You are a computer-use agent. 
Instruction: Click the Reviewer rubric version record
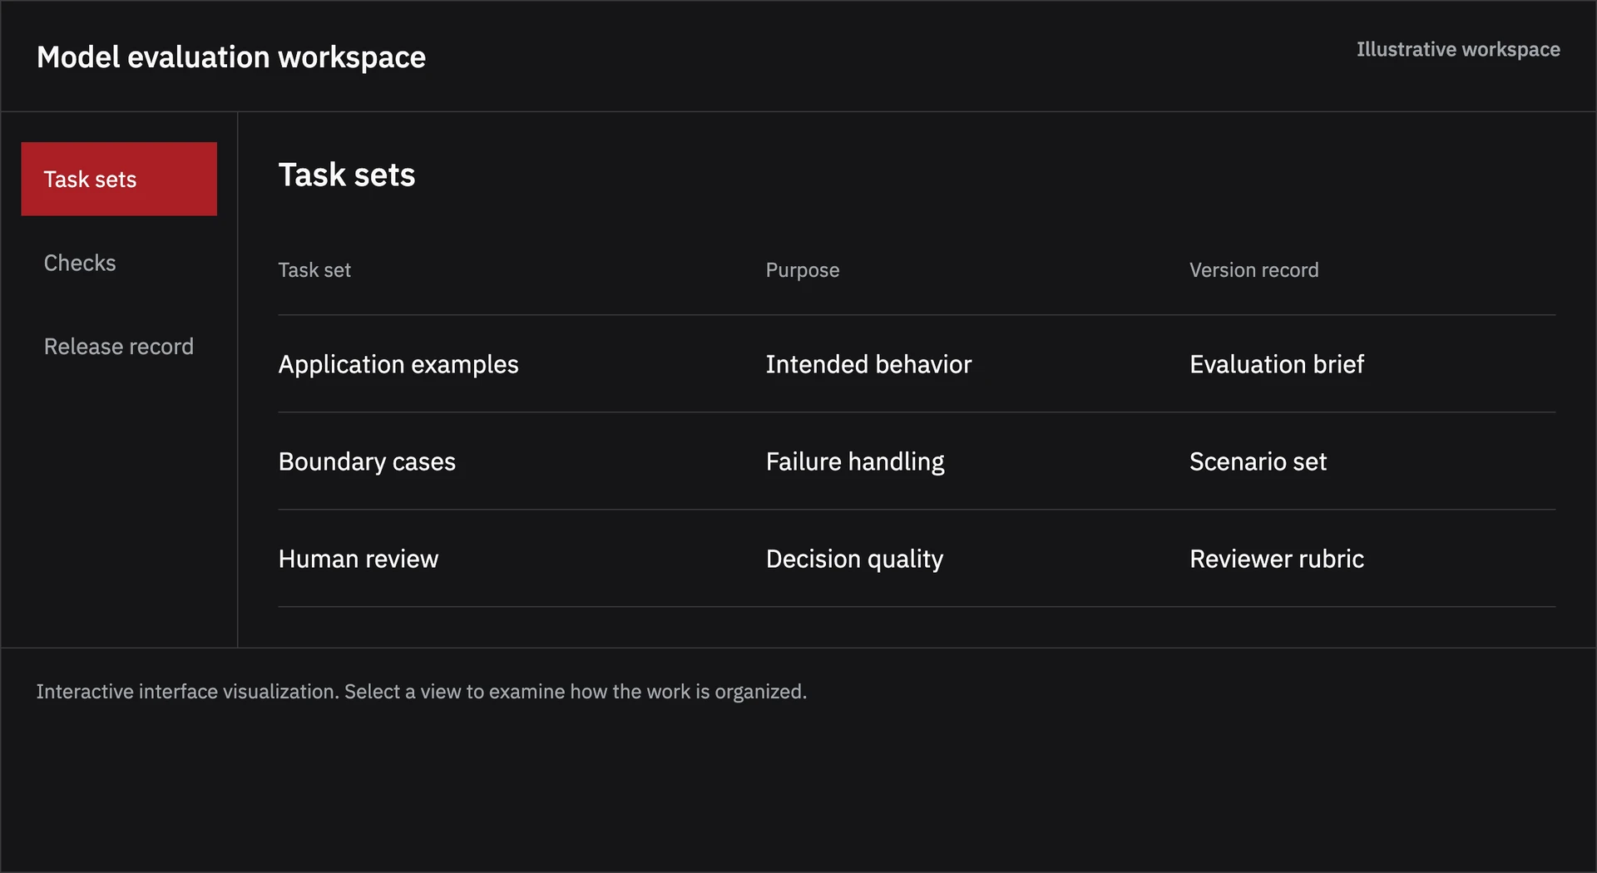(1277, 559)
